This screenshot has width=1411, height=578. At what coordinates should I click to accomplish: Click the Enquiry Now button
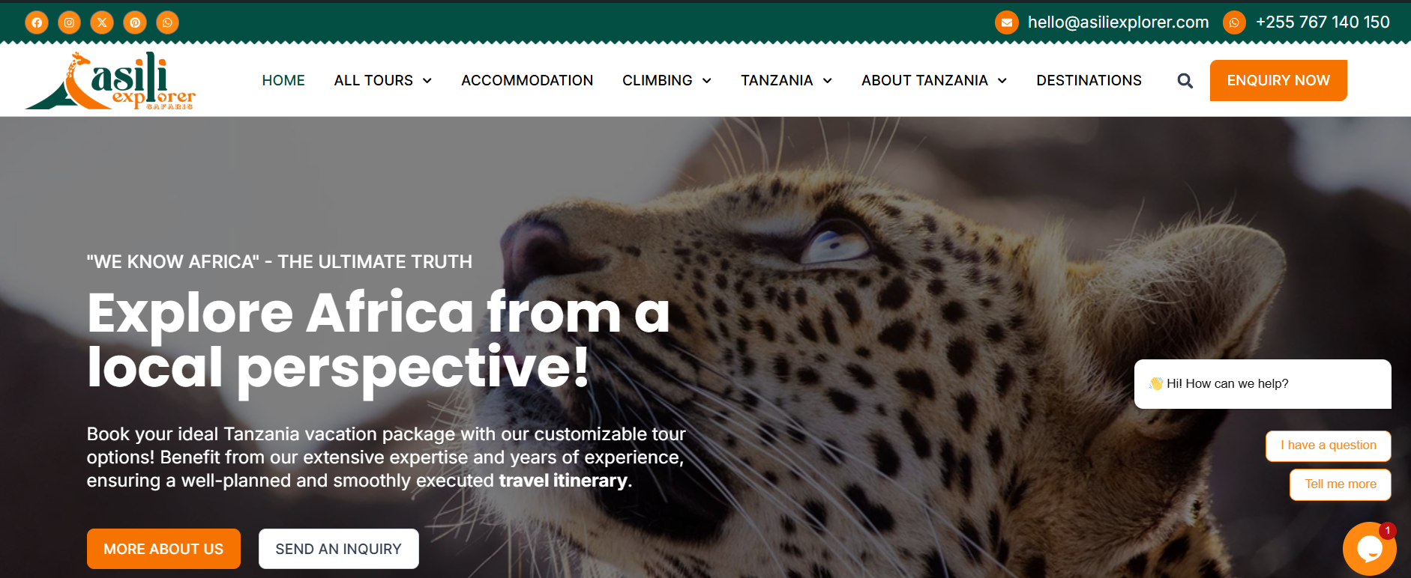(x=1278, y=80)
